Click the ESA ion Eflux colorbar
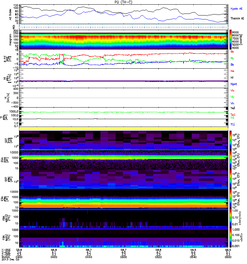 click(x=231, y=160)
